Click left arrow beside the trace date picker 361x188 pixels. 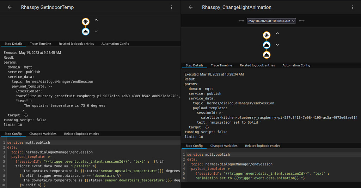(241, 21)
